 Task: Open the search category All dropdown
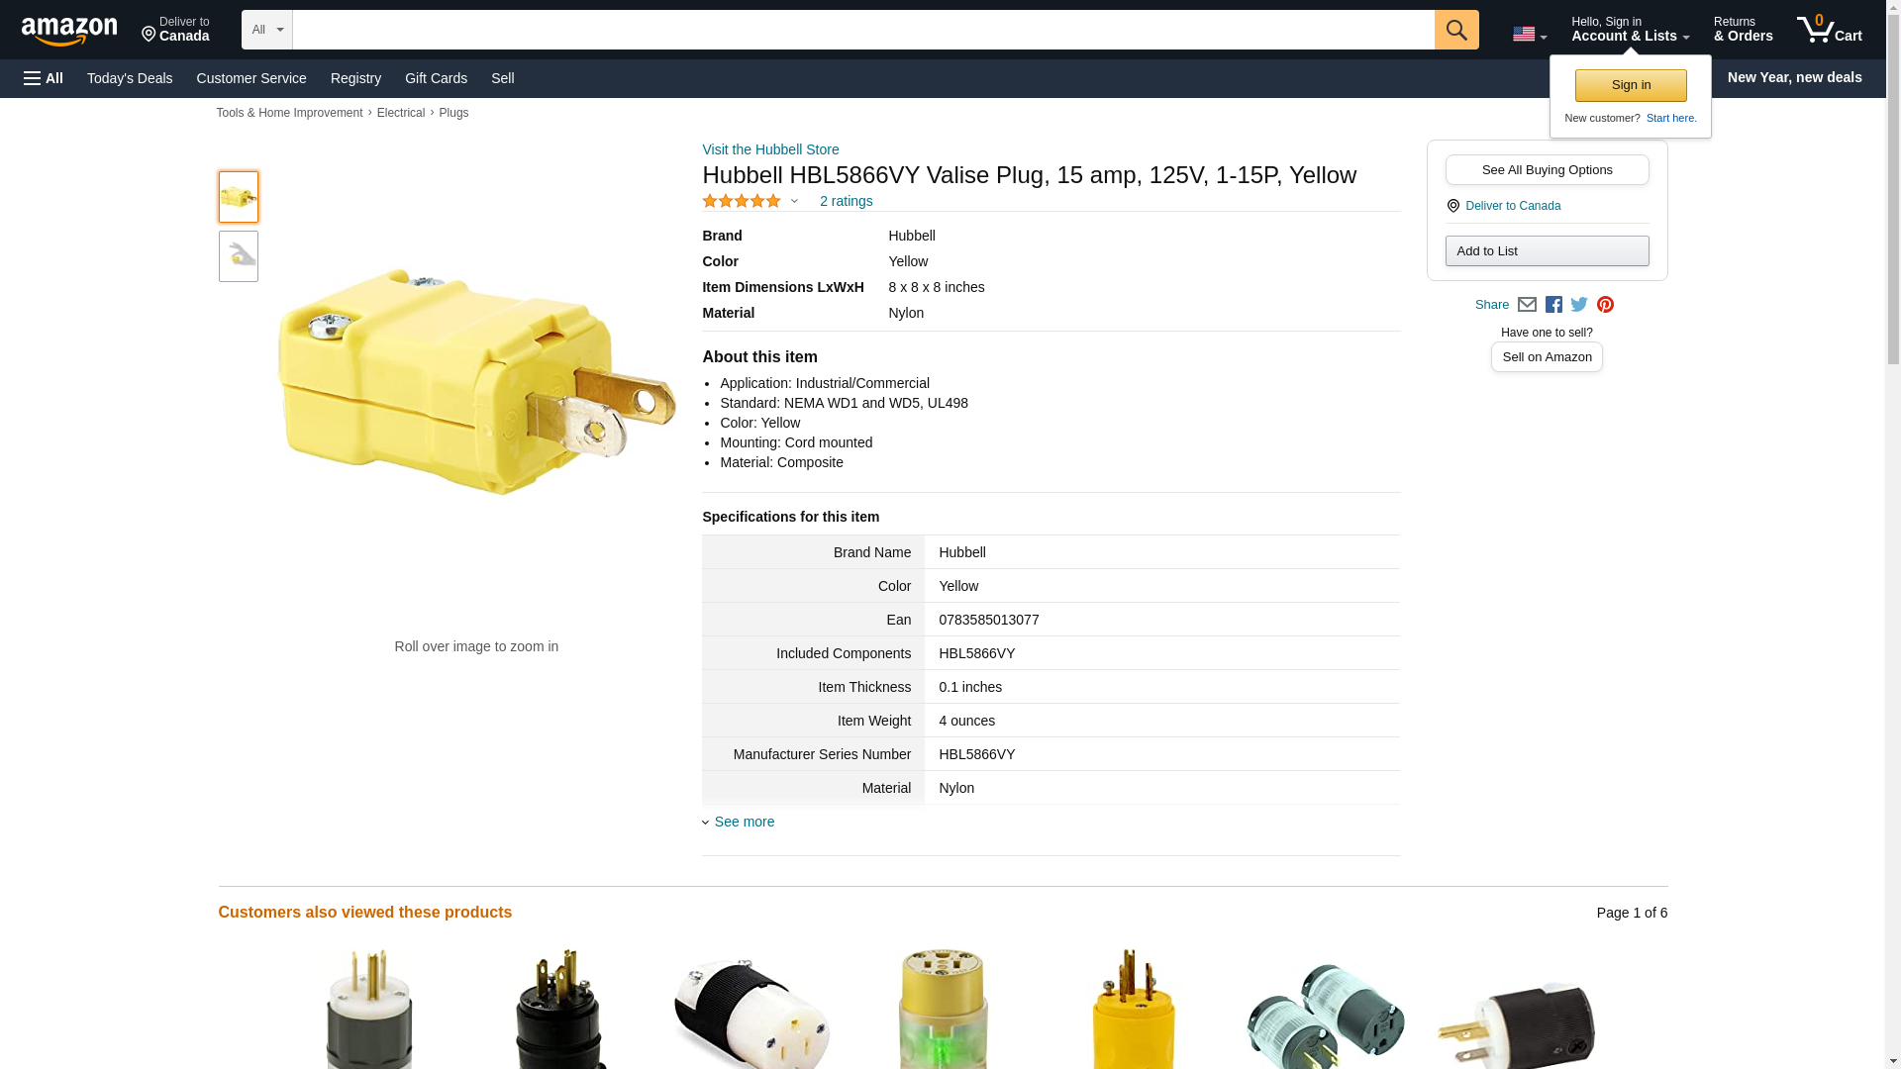[x=267, y=30]
